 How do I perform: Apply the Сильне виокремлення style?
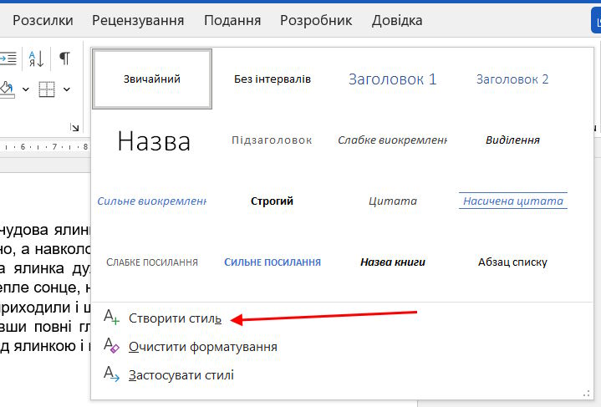point(152,201)
